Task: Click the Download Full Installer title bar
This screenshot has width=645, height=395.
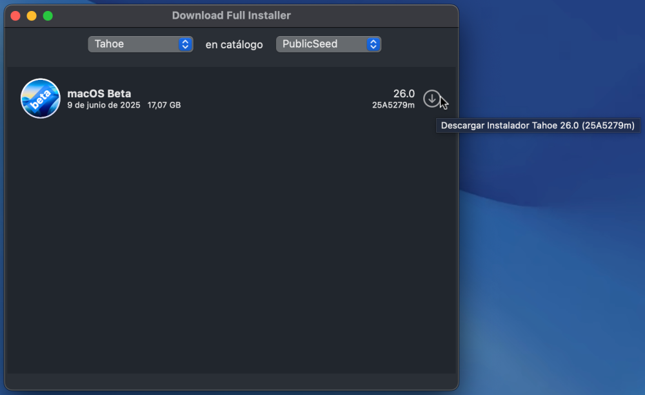Action: tap(231, 15)
